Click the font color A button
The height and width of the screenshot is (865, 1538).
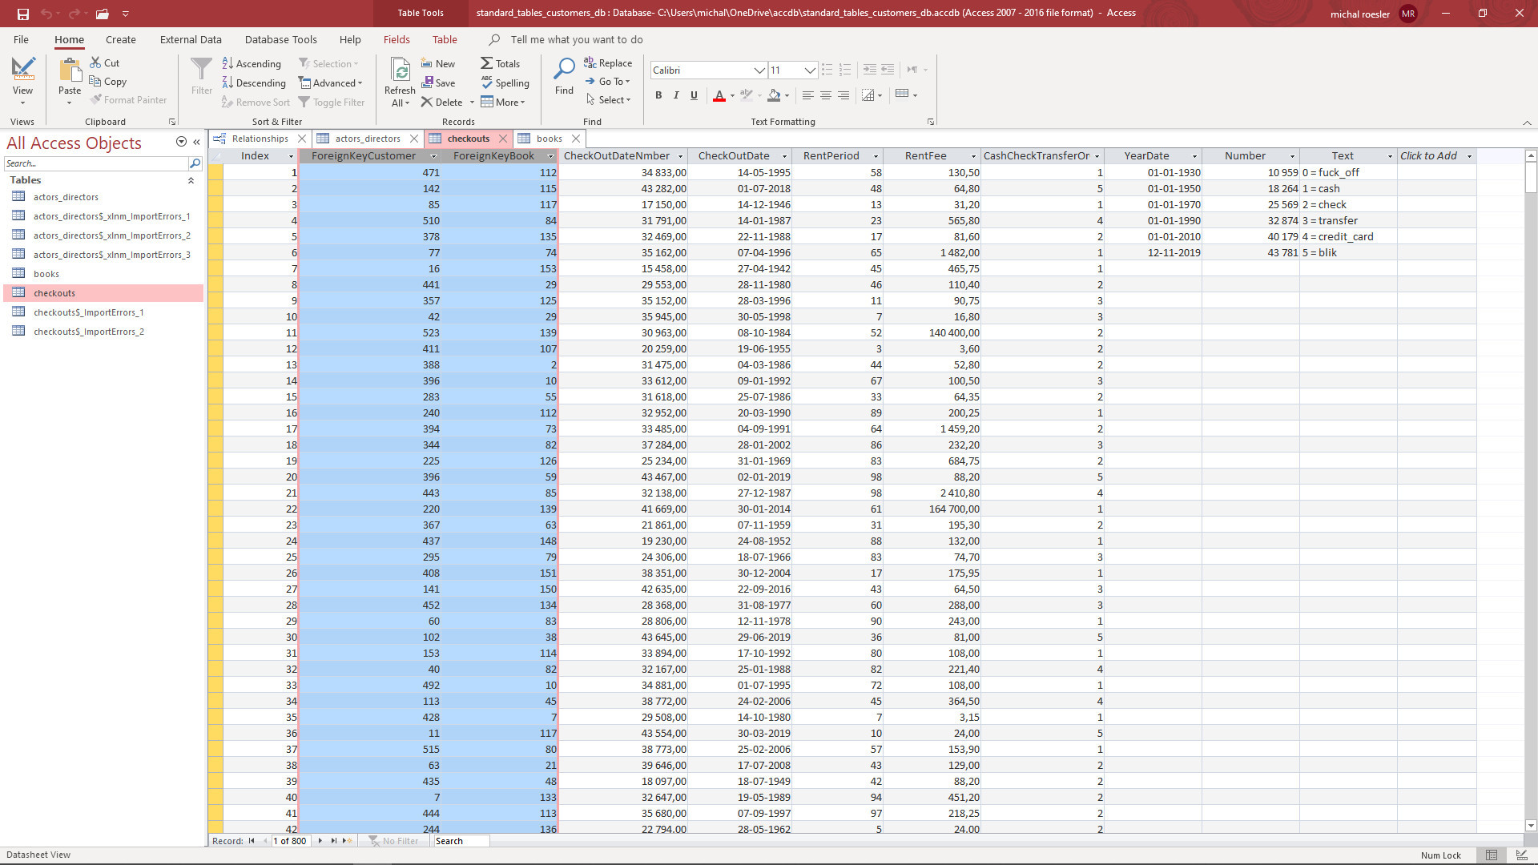point(719,95)
